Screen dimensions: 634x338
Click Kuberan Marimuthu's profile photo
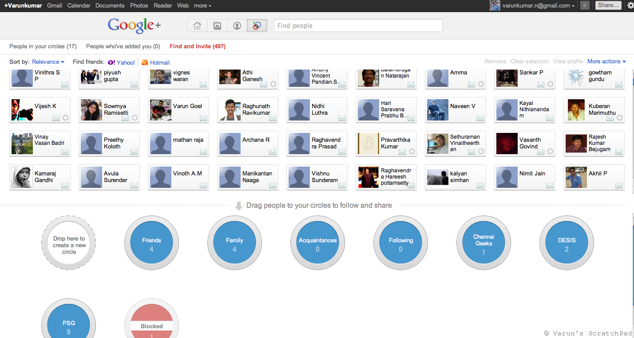point(576,110)
